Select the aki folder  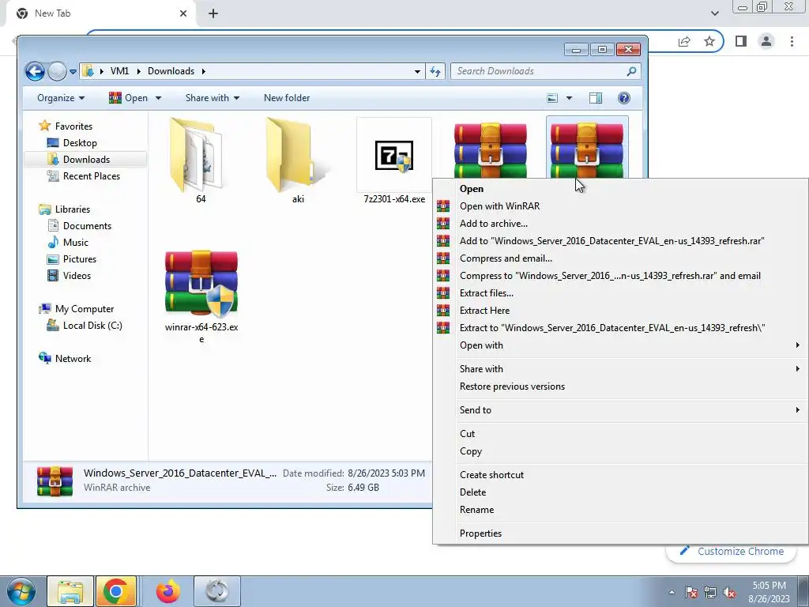298,160
